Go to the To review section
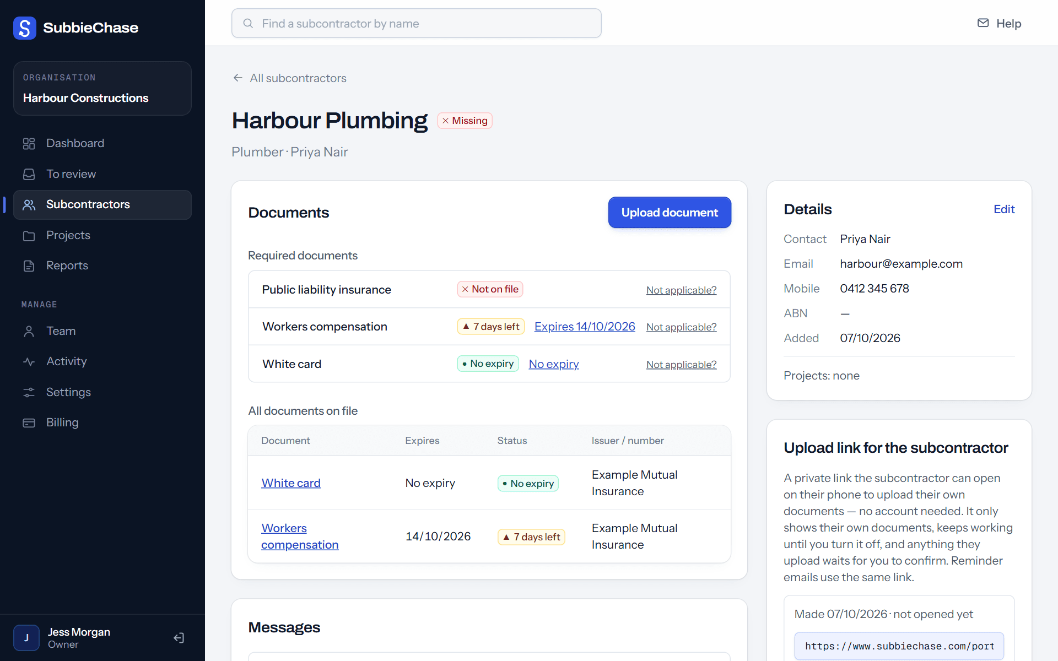 102,174
